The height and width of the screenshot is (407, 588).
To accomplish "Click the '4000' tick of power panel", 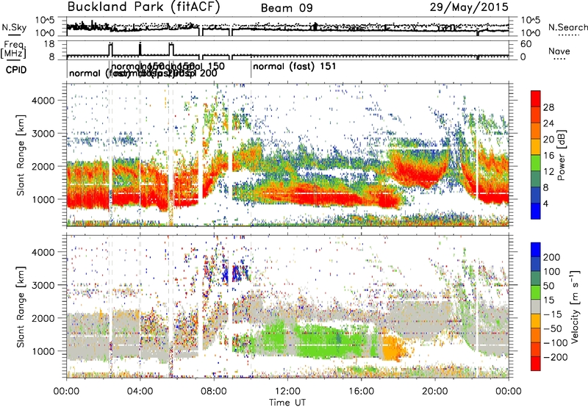I will click(43, 101).
